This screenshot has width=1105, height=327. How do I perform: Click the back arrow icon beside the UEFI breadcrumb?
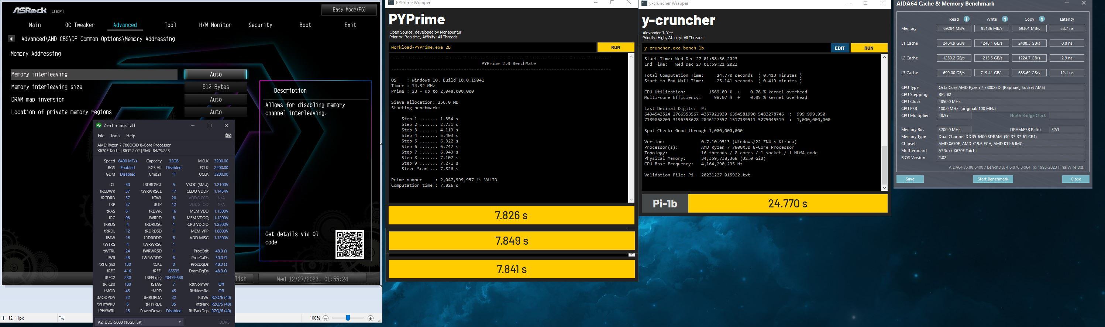point(11,39)
